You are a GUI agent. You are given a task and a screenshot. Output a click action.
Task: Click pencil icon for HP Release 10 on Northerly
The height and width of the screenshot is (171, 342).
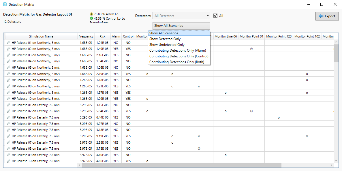9,99
